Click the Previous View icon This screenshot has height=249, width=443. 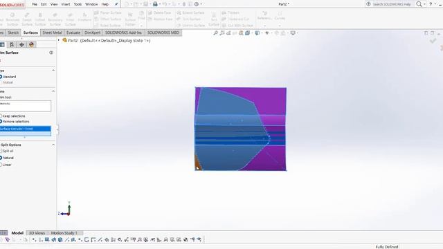(228, 33)
